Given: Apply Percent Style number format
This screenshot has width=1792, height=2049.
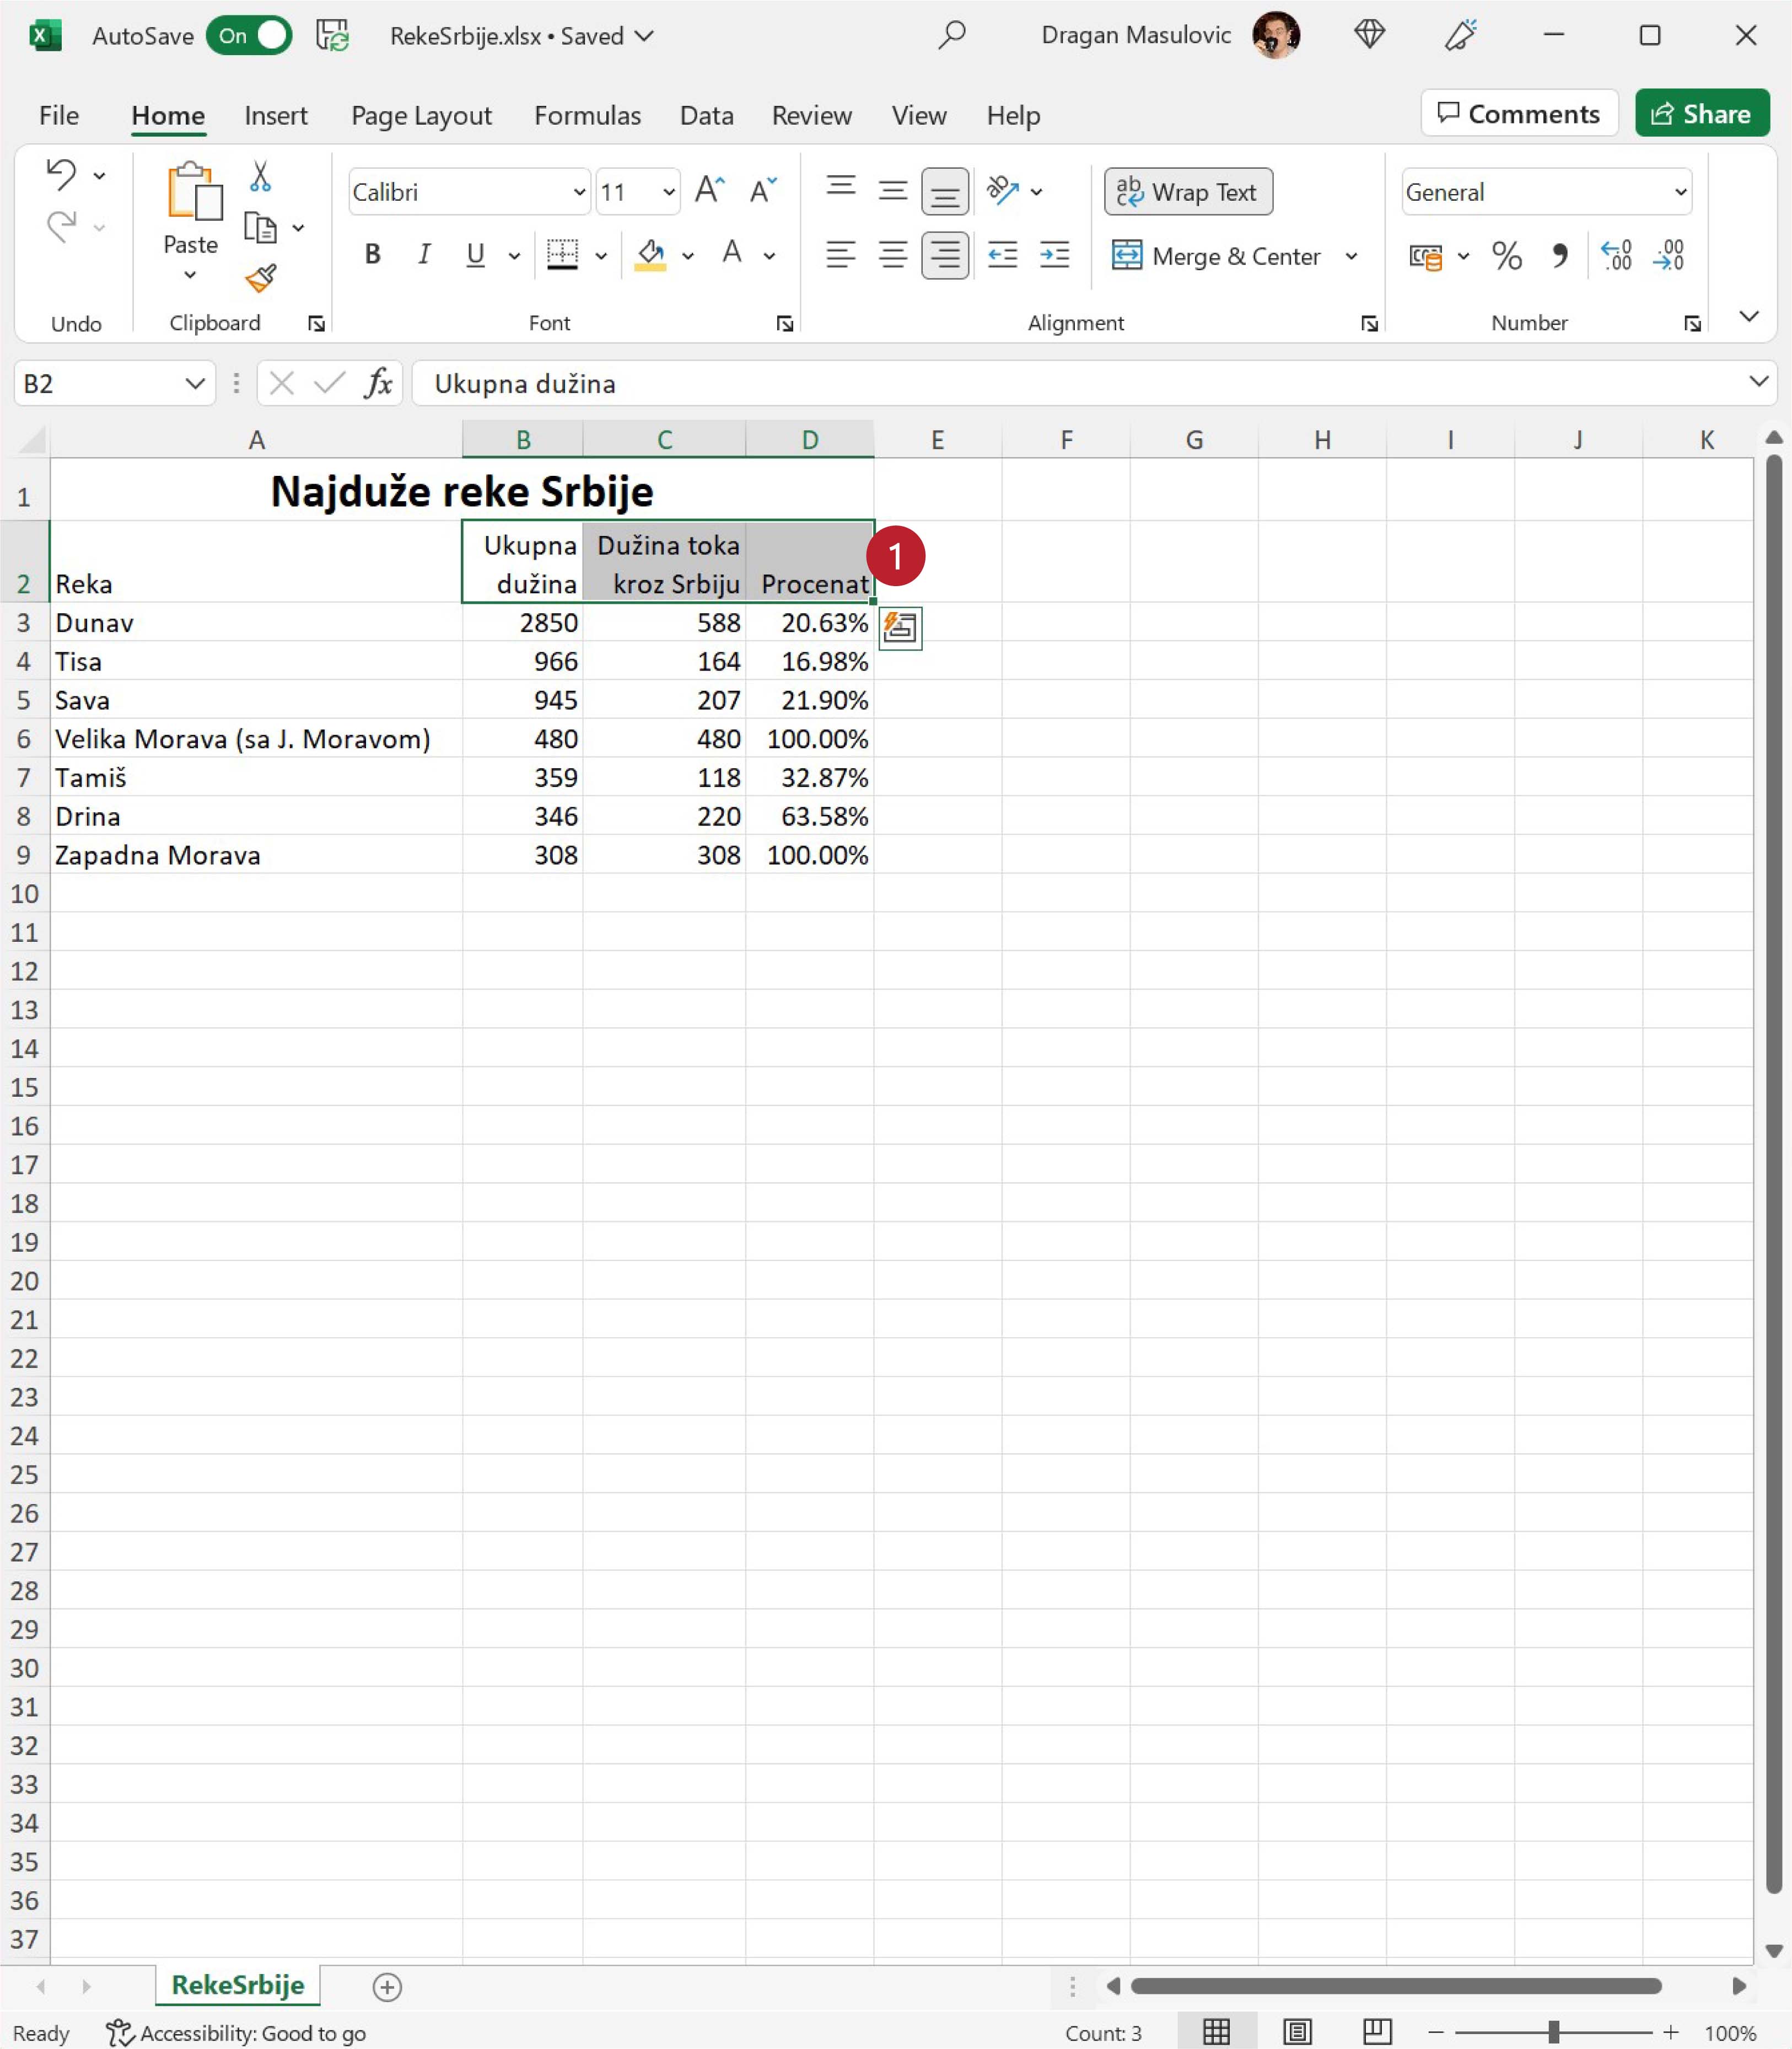Looking at the screenshot, I should pyautogui.click(x=1506, y=256).
